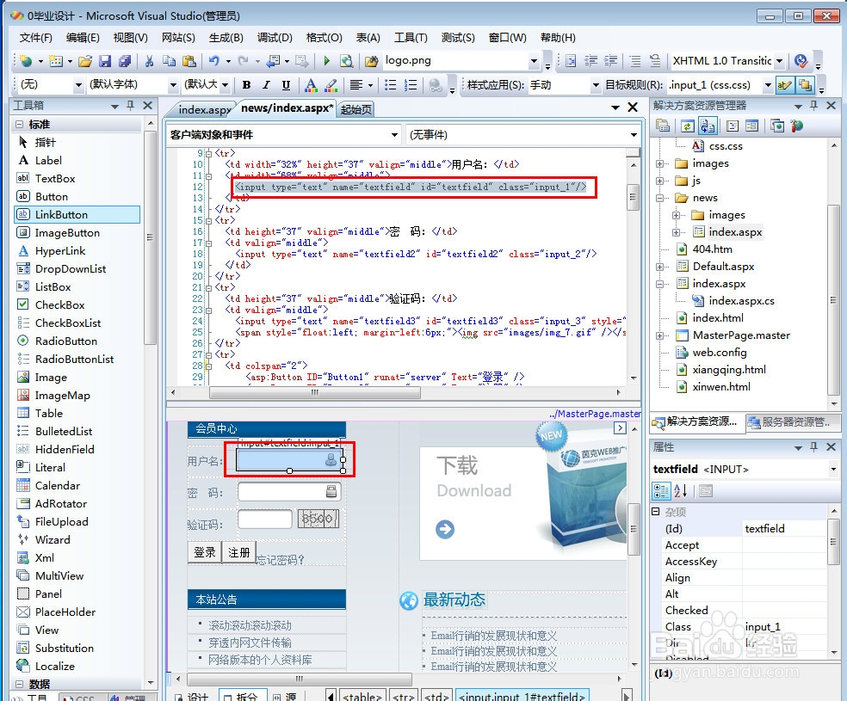Select the CheckBox control in the toolbox
847x701 pixels.
[60, 304]
